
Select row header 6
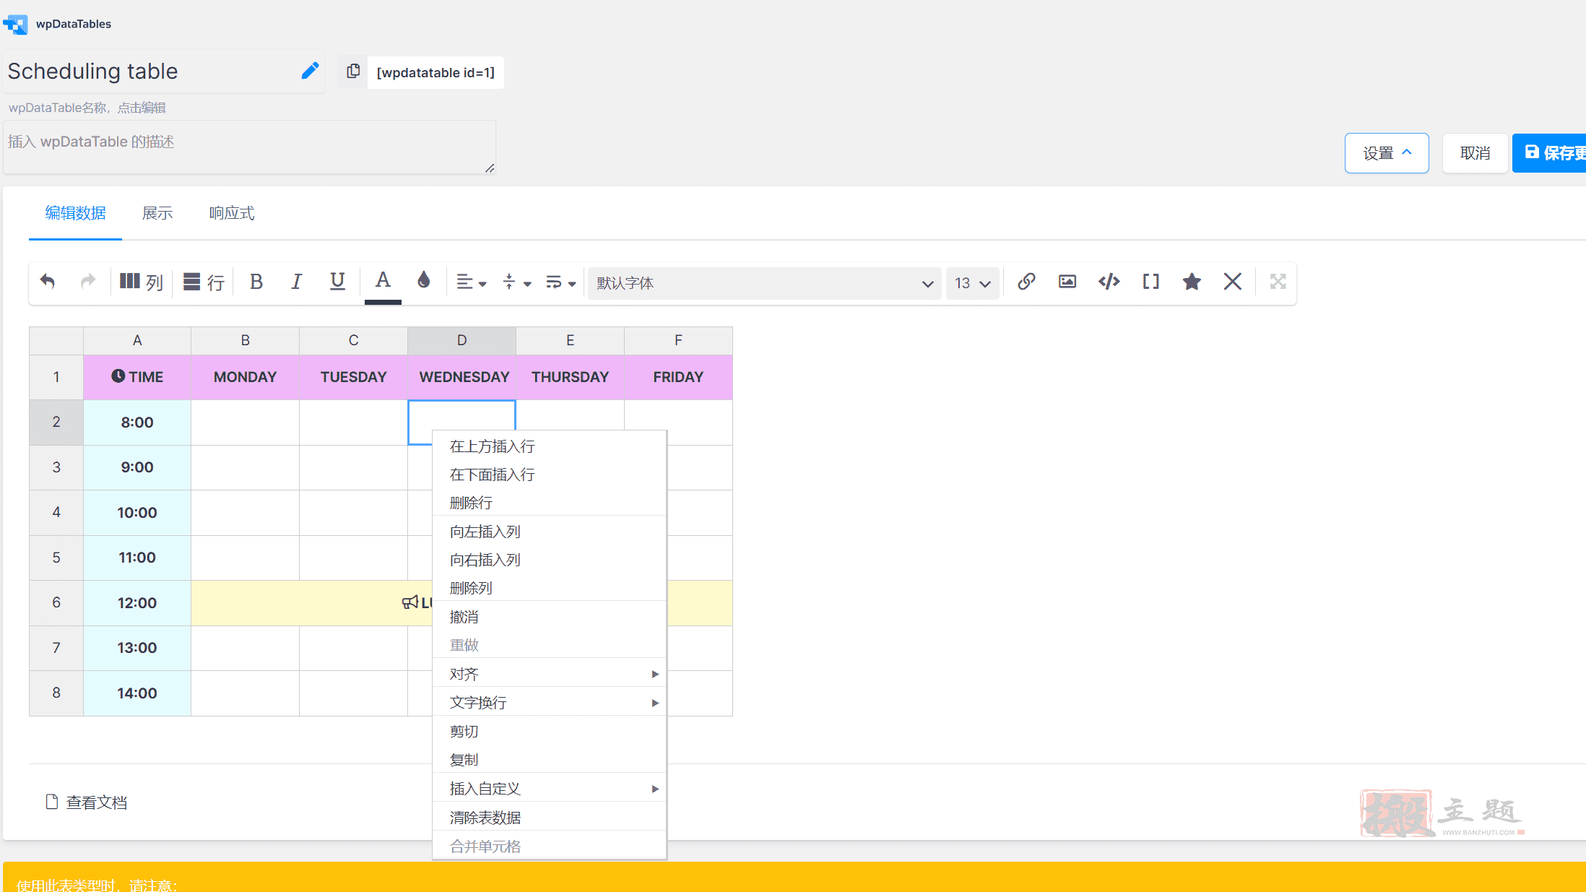56,602
